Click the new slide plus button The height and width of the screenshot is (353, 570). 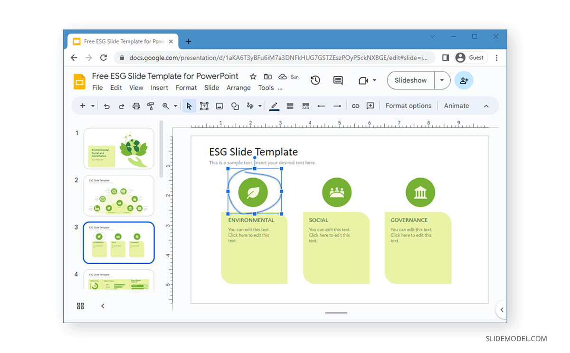pos(83,106)
